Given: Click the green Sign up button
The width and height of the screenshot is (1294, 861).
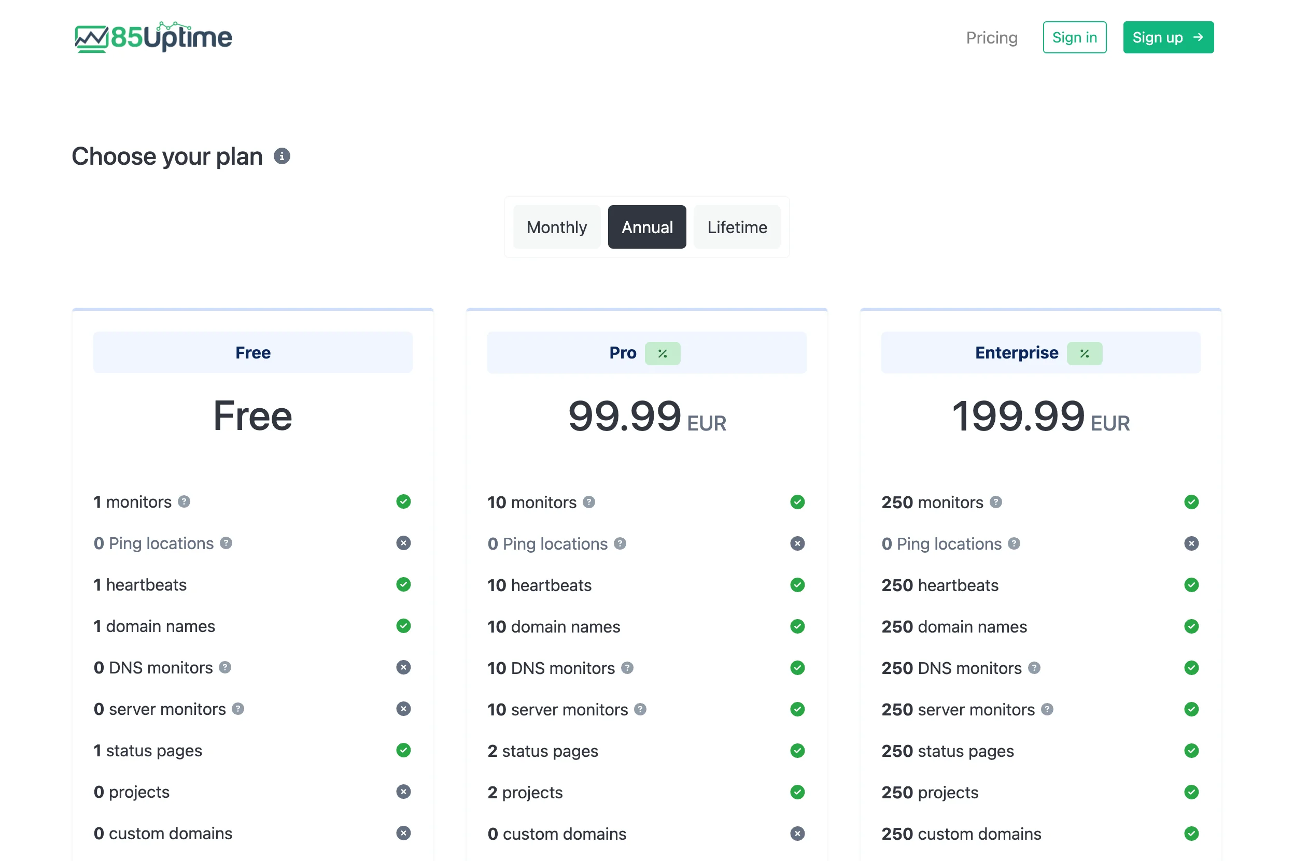Looking at the screenshot, I should (1168, 37).
